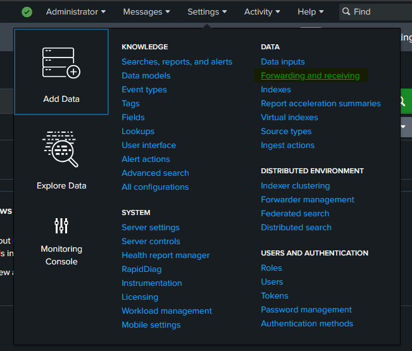This screenshot has width=412, height=351.
Task: Expand the Help dropdown menu
Action: 311,12
